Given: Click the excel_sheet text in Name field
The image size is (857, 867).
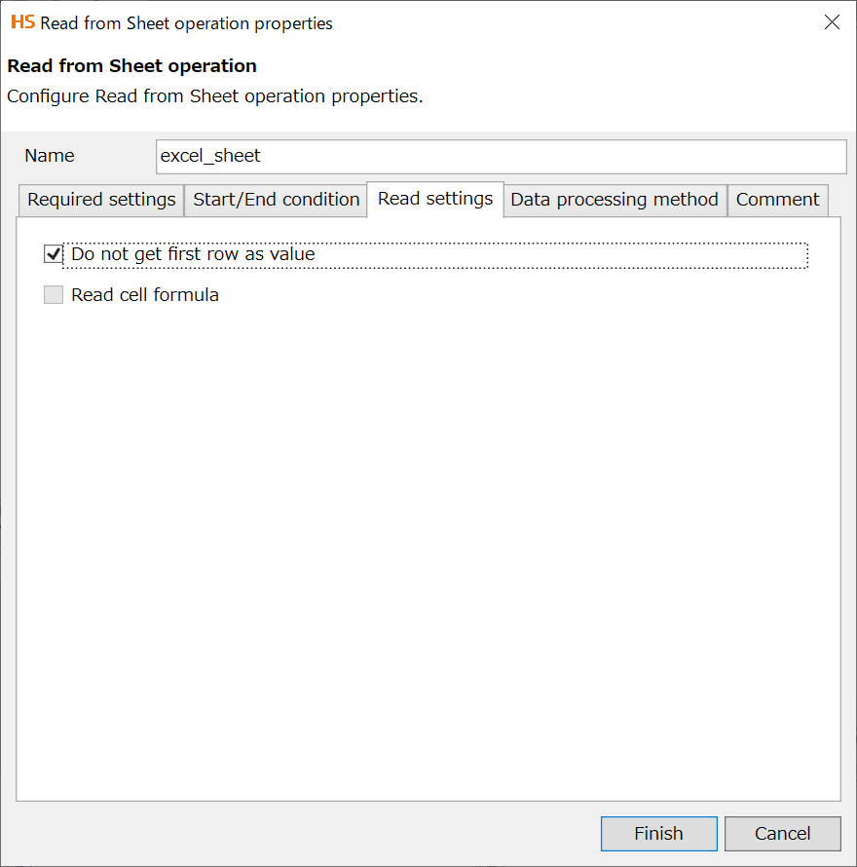Looking at the screenshot, I should tap(210, 156).
